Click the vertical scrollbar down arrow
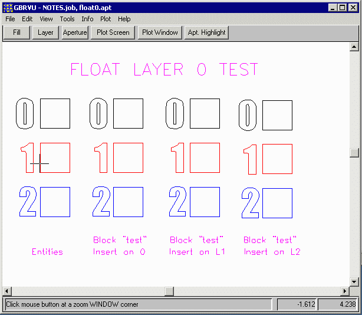Screen dimensions: 362x315 click(354, 281)
